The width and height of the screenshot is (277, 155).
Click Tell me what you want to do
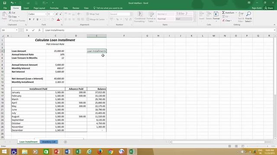point(108,8)
